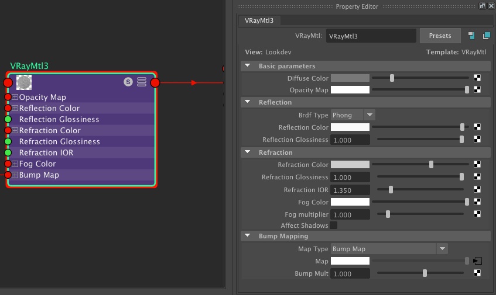Expand Reflection Color plus on node
Viewport: 496px width, 295px height.
[x=15, y=108]
